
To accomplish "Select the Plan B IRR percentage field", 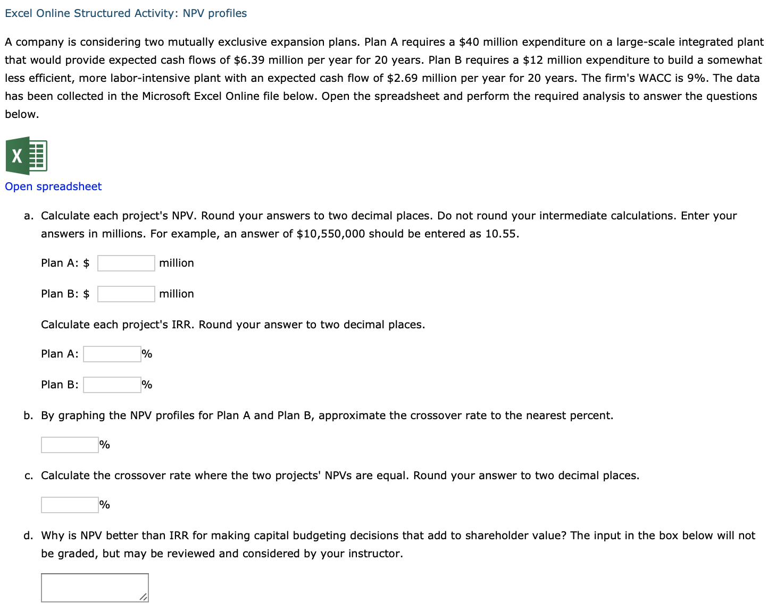I will tap(112, 385).
